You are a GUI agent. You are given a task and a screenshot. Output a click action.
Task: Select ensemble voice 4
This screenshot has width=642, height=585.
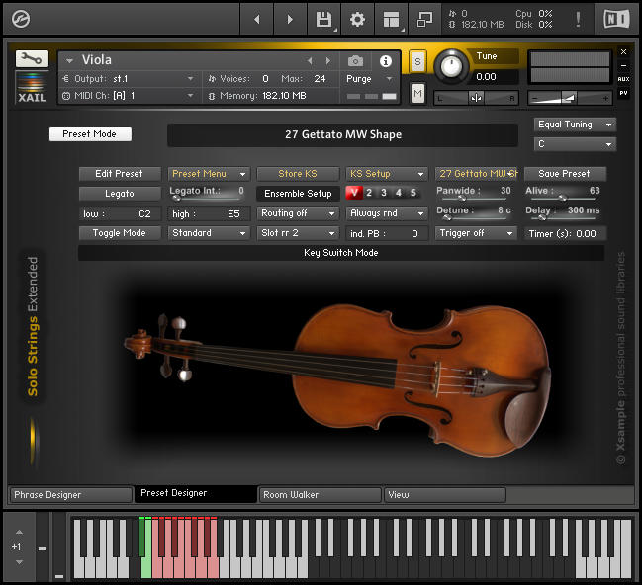[x=399, y=193]
